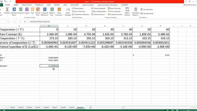Open the Aspen Properties tab
This screenshot has height=111, width=197.
pos(88,5)
